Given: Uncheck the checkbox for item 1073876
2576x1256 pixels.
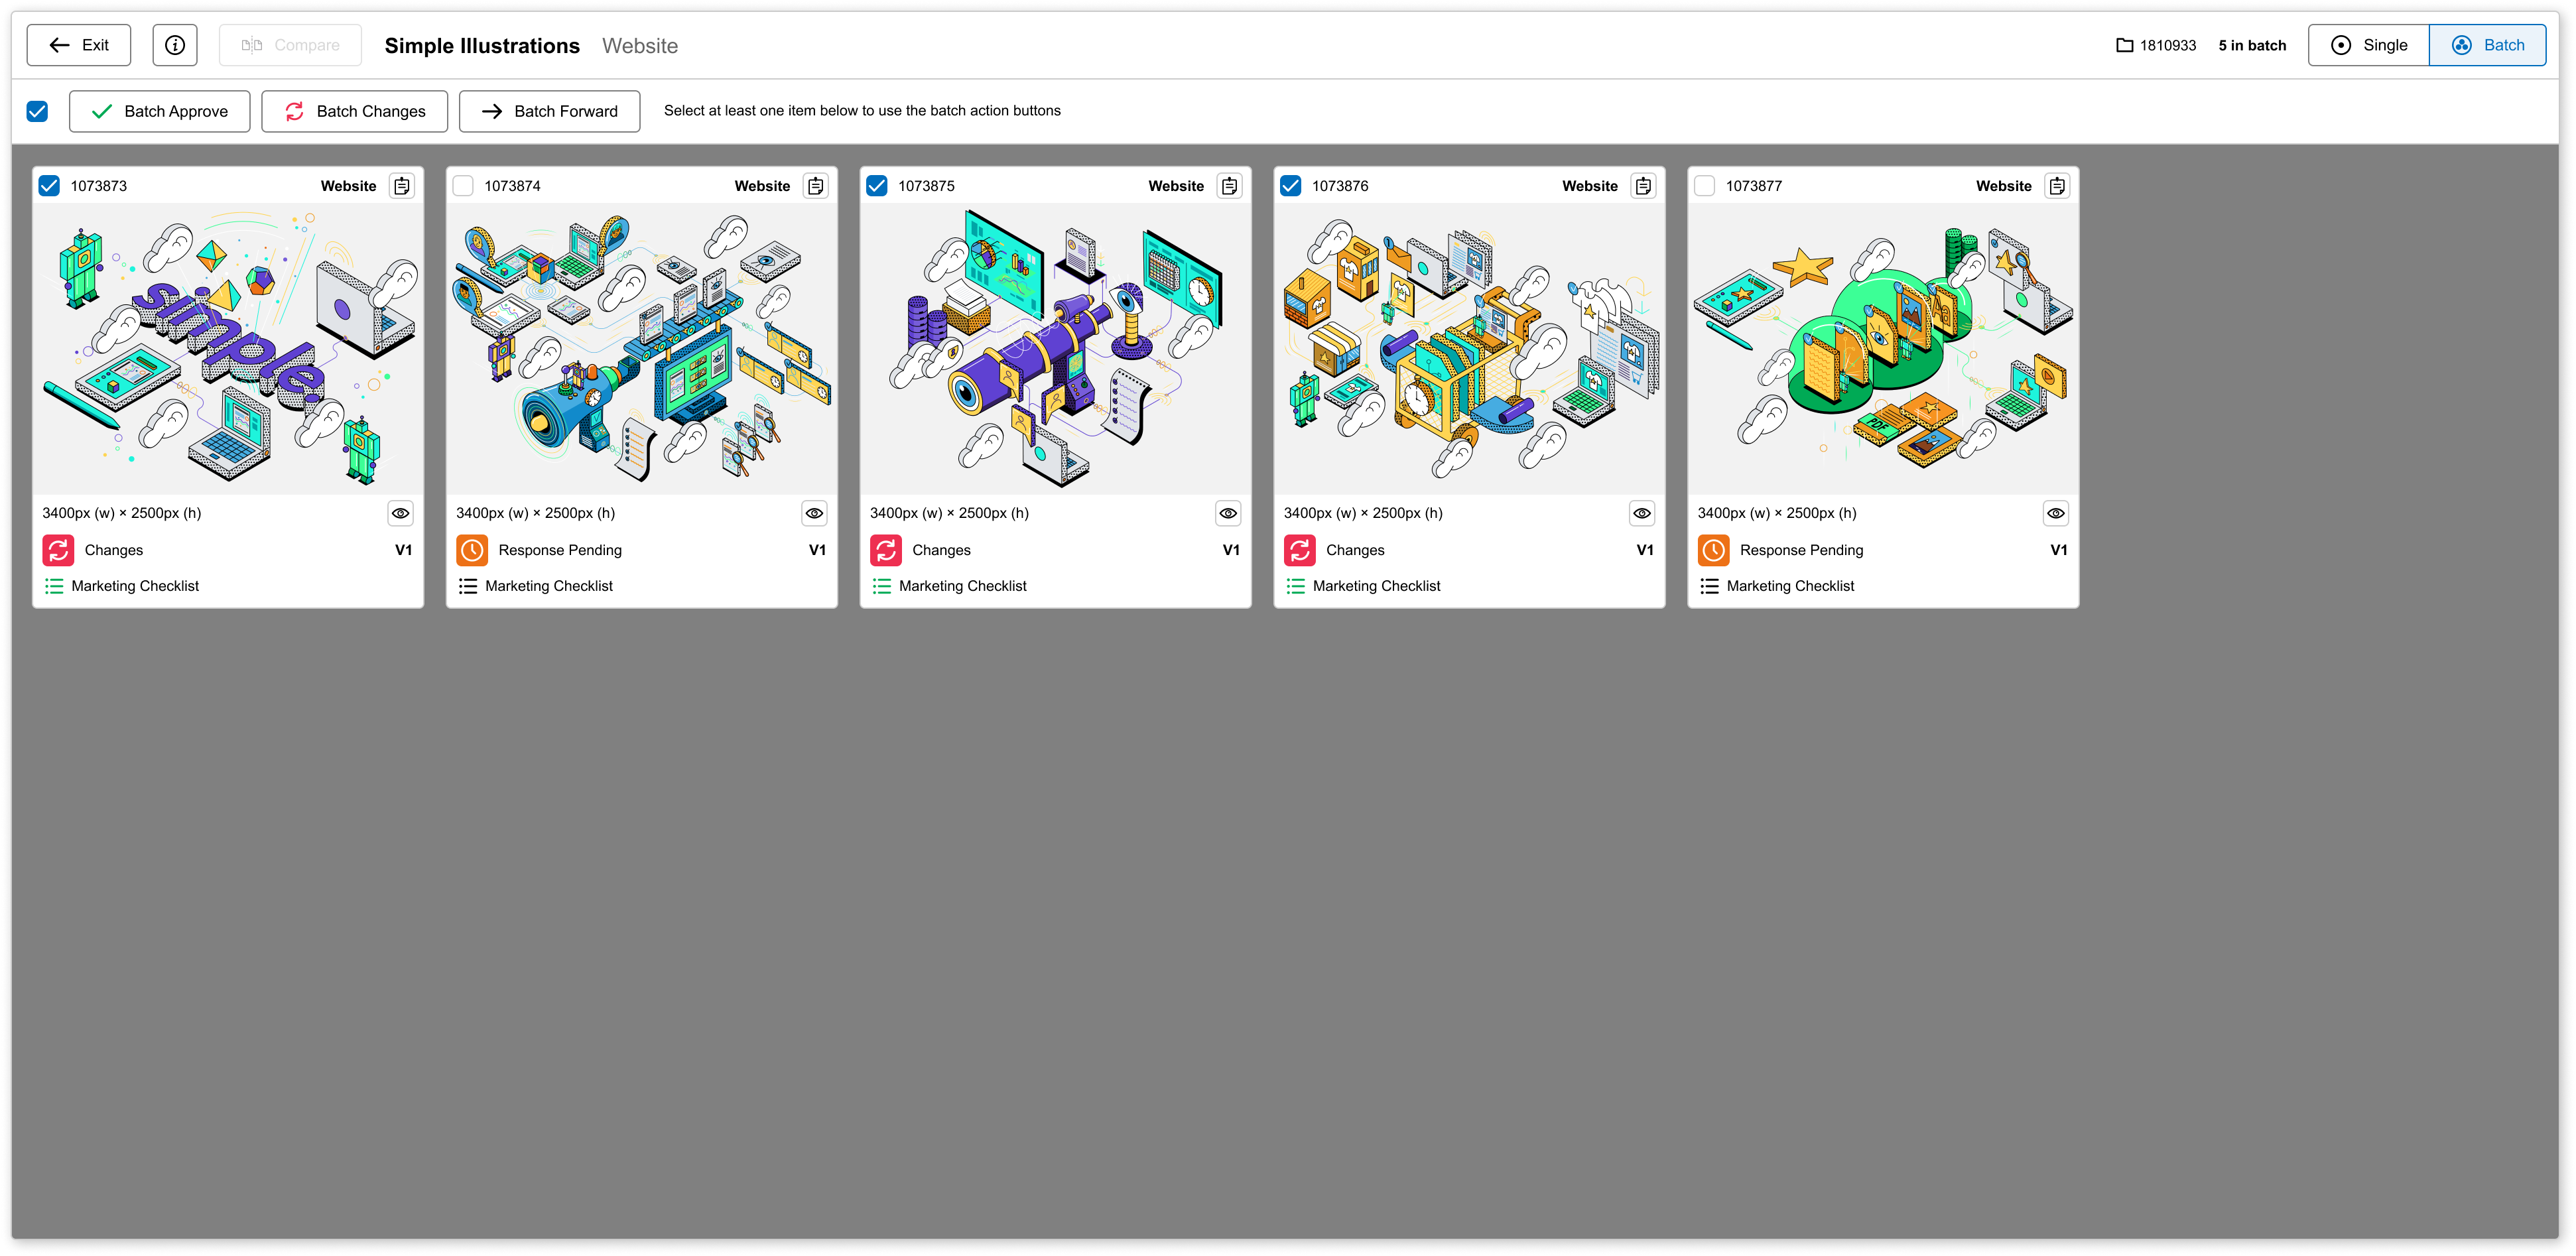Looking at the screenshot, I should click(1291, 186).
